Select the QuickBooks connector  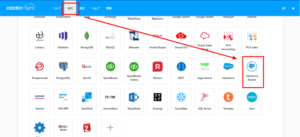tap(110, 71)
